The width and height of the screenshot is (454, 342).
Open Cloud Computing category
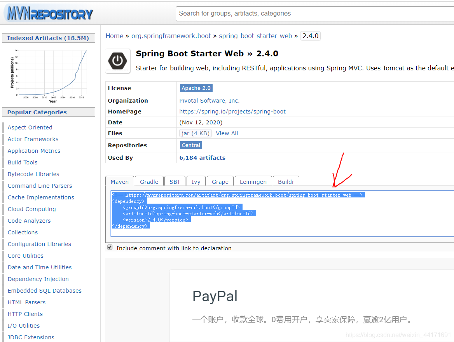pyautogui.click(x=31, y=209)
